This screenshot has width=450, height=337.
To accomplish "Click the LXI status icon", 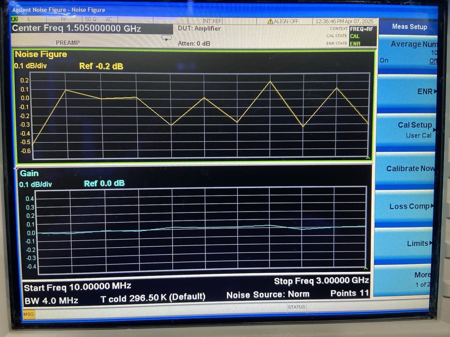I will tap(14, 19).
